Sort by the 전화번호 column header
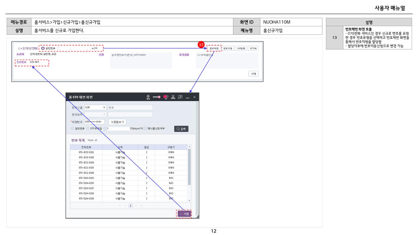Screen dimensions: 418x235 coord(86,147)
